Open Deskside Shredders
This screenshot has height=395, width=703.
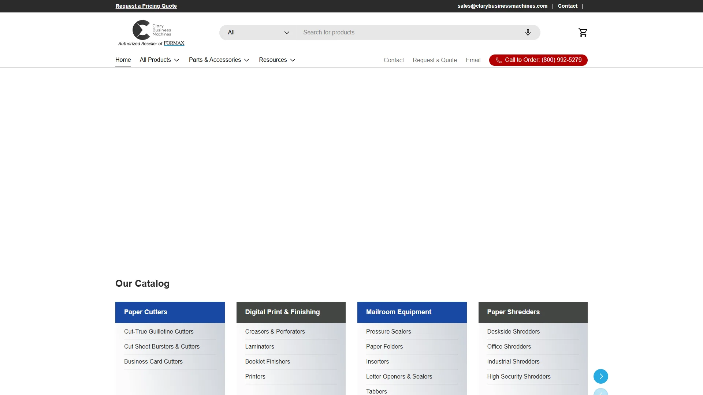coord(513,331)
